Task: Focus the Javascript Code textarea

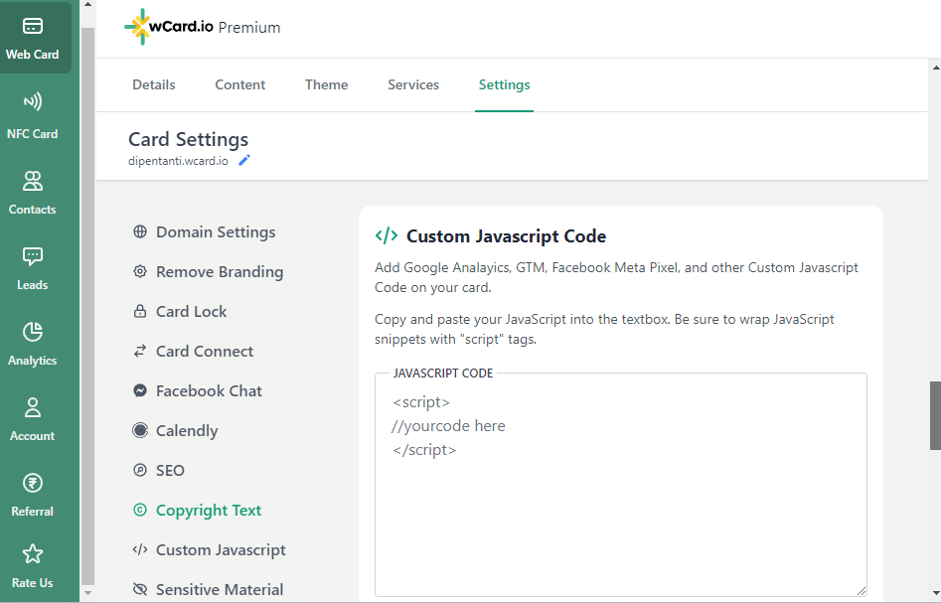Action: pos(620,485)
